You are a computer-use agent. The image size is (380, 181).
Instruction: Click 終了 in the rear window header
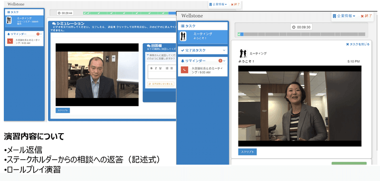[x=235, y=4]
